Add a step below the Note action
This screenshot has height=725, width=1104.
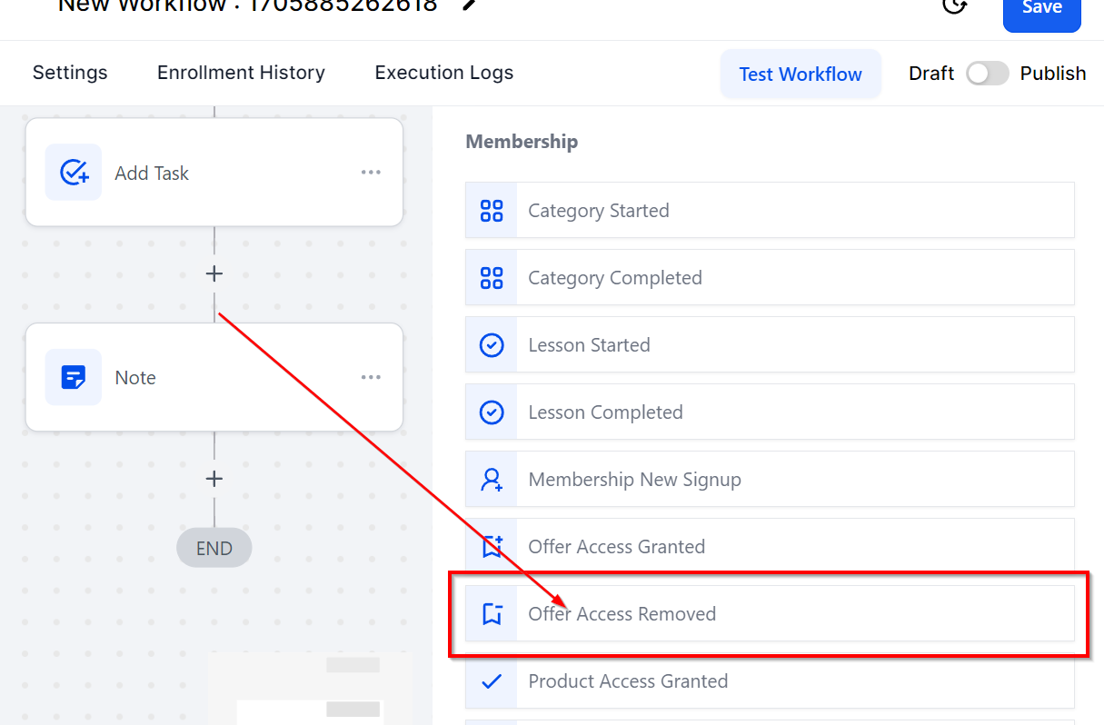(x=214, y=478)
